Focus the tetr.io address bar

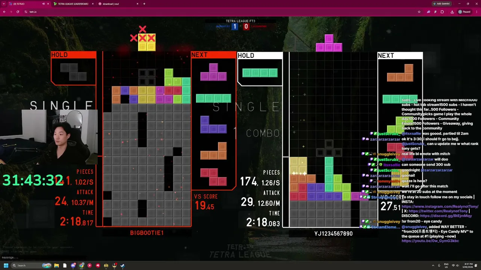(x=222, y=12)
